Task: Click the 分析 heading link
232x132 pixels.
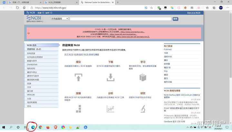Action: pyautogui.click(x=111, y=93)
